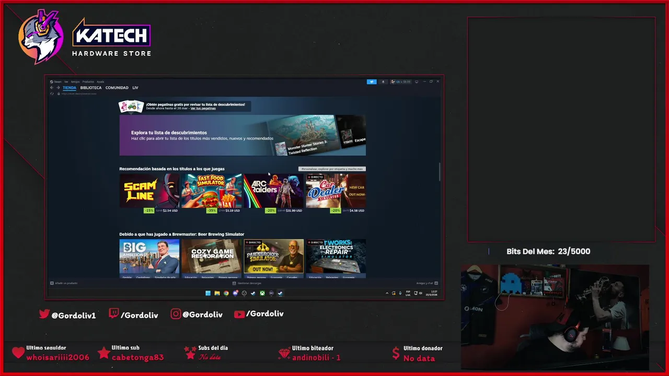Open Amigos y chat label
This screenshot has width=669, height=376.
(424, 283)
